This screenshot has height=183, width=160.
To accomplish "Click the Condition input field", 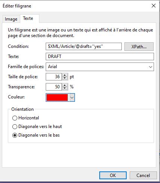I will click(84, 46).
